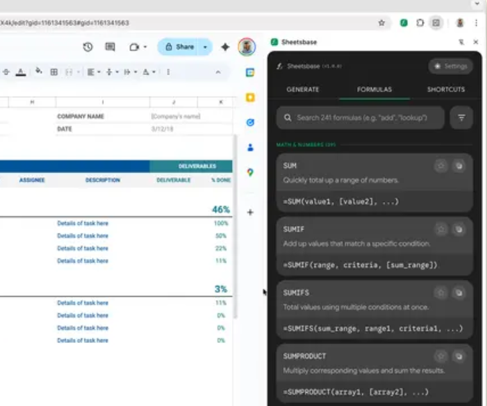Open the comments panel icon
Viewport: 487px width, 406px height.
coord(110,47)
